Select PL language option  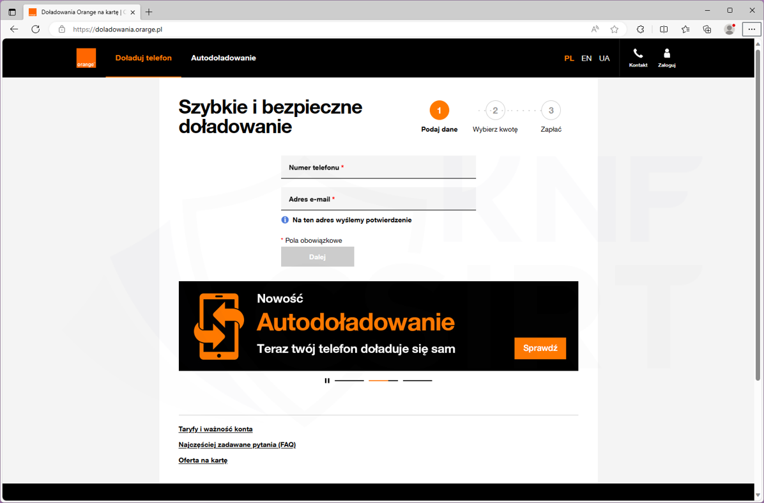tap(569, 58)
